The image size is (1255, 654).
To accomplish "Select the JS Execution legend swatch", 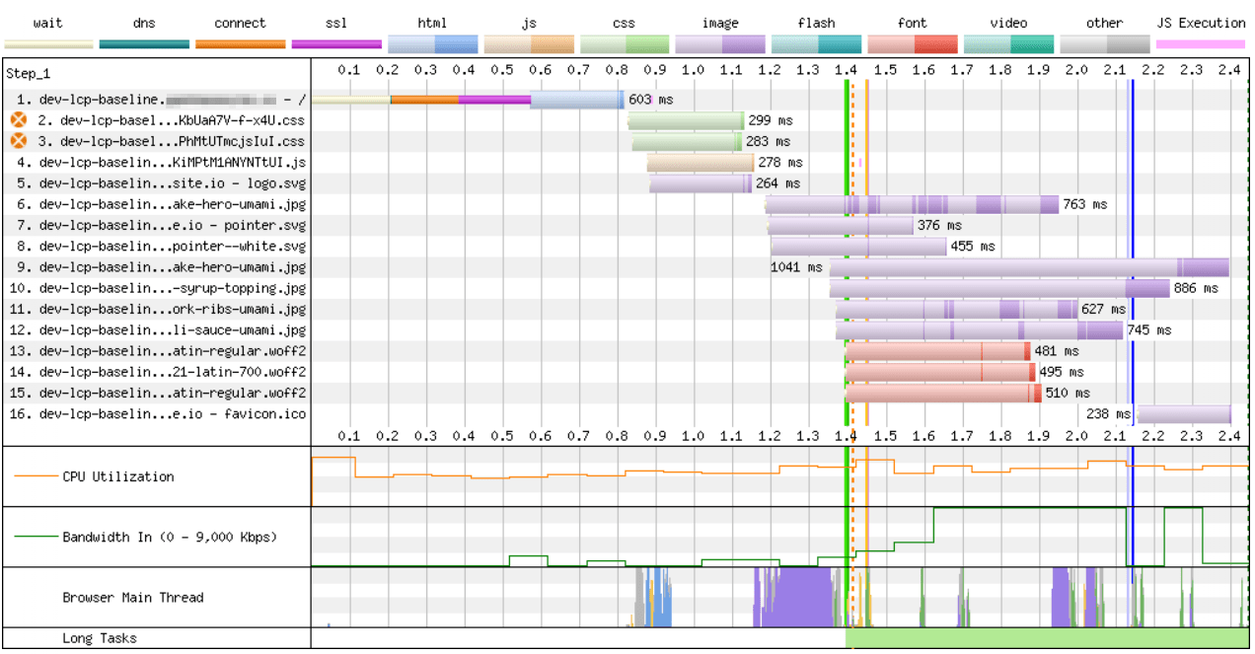I will (x=1202, y=42).
